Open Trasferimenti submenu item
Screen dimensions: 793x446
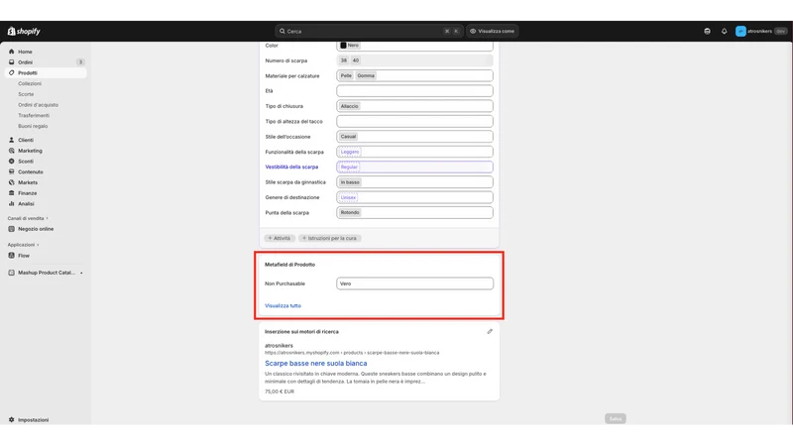pos(34,115)
